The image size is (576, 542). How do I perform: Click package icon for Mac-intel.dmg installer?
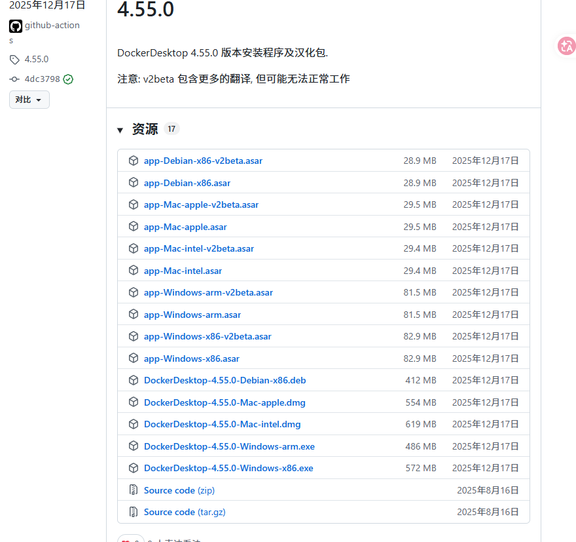[x=134, y=424]
